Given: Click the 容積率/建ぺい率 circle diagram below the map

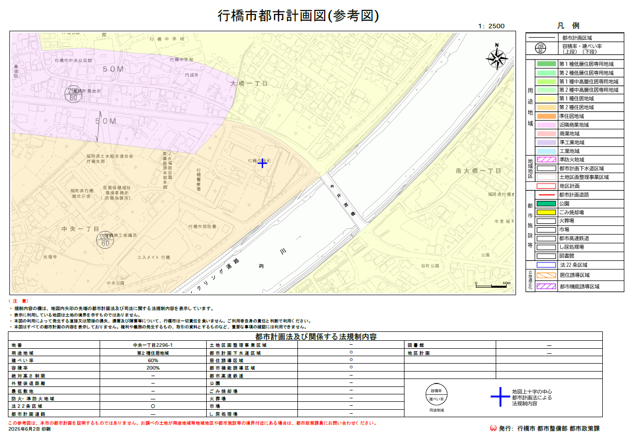Looking at the screenshot, I should coord(437,395).
